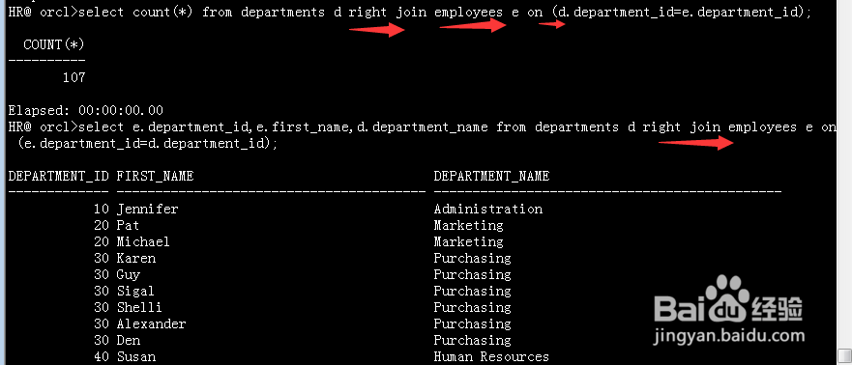852x365 pixels.
Task: Select the name Sigal
Action: point(135,291)
